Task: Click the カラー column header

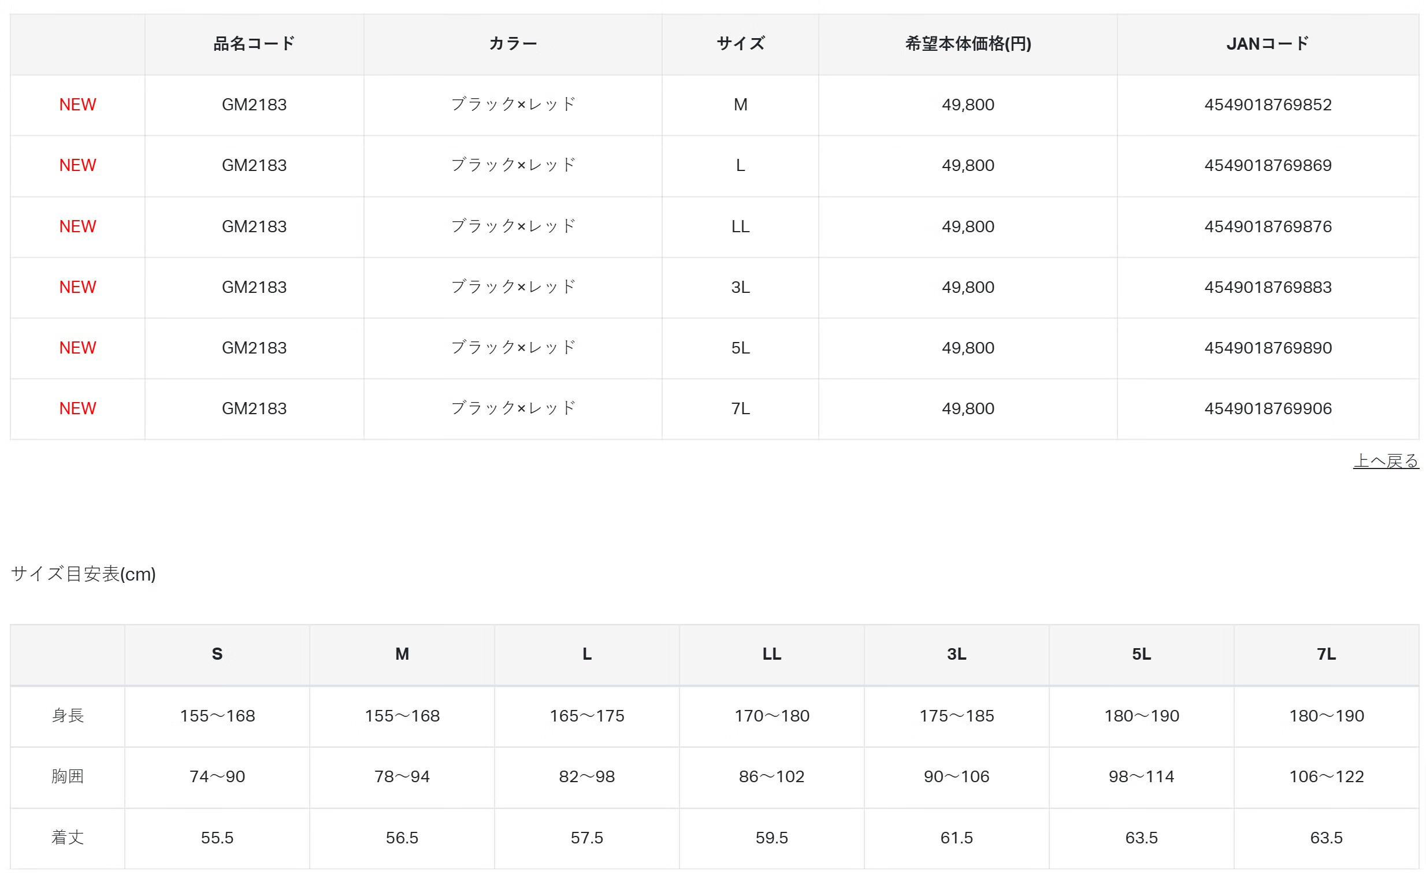Action: [513, 44]
